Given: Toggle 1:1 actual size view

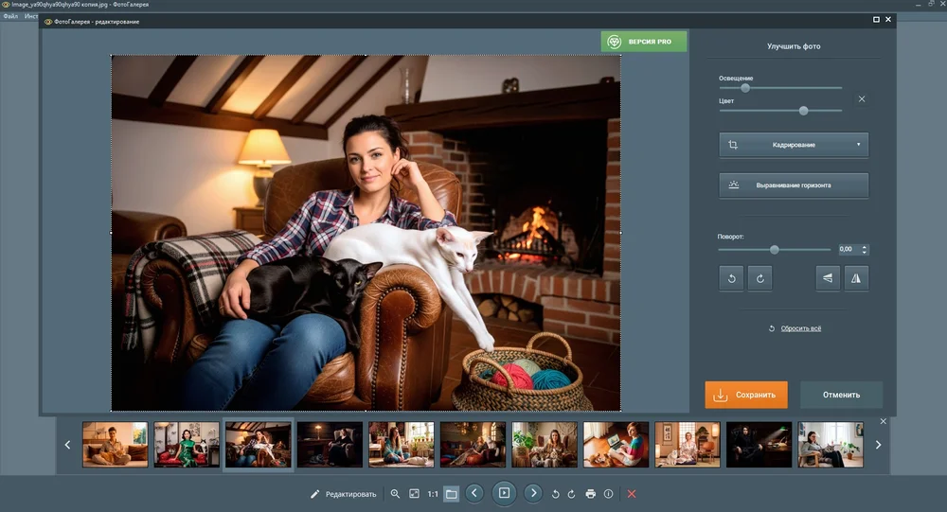Looking at the screenshot, I should click(x=433, y=494).
